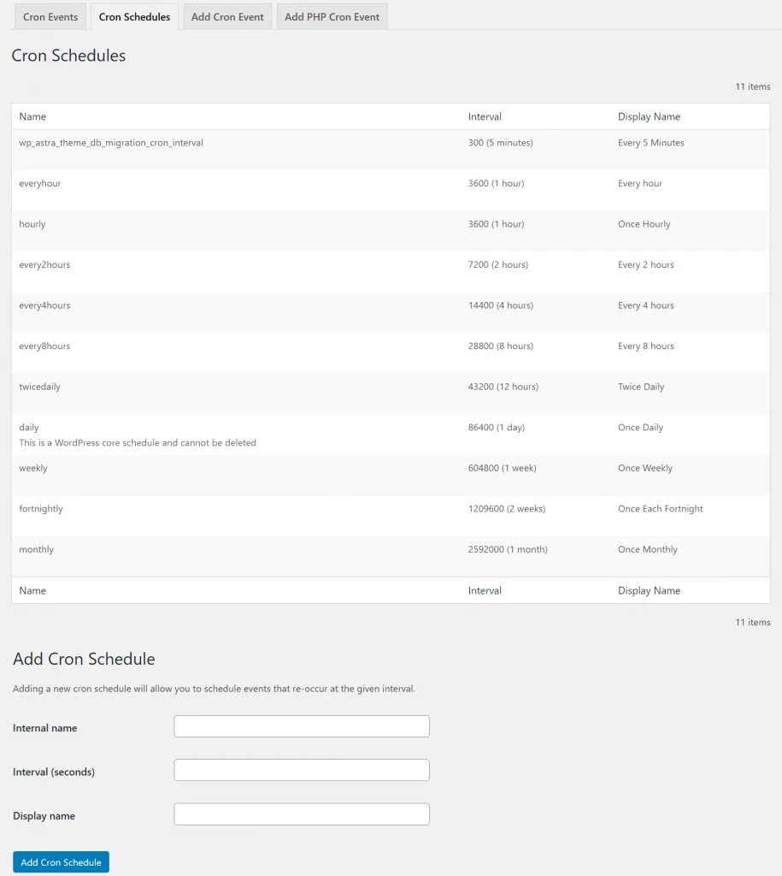The image size is (782, 876).
Task: Select the everyhour schedule row
Action: click(41, 183)
